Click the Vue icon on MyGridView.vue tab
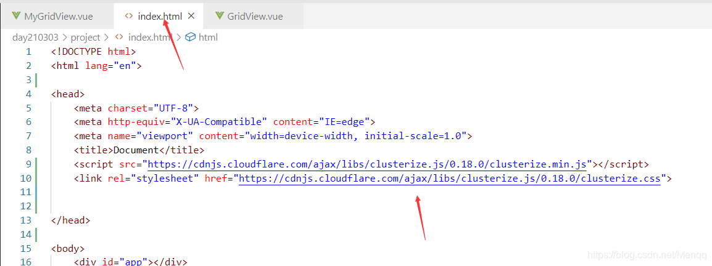The width and height of the screenshot is (712, 266). tap(16, 16)
